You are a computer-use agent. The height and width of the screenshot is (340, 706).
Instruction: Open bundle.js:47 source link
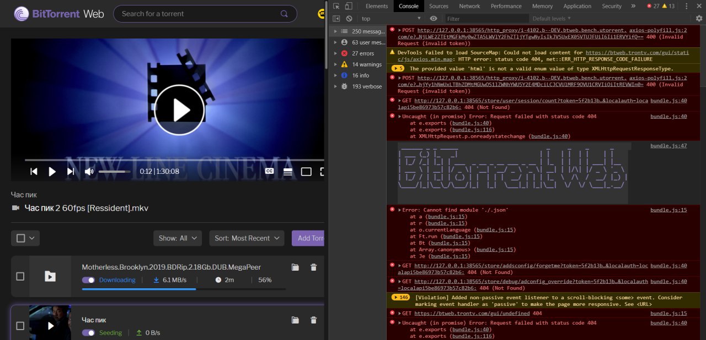pos(668,146)
